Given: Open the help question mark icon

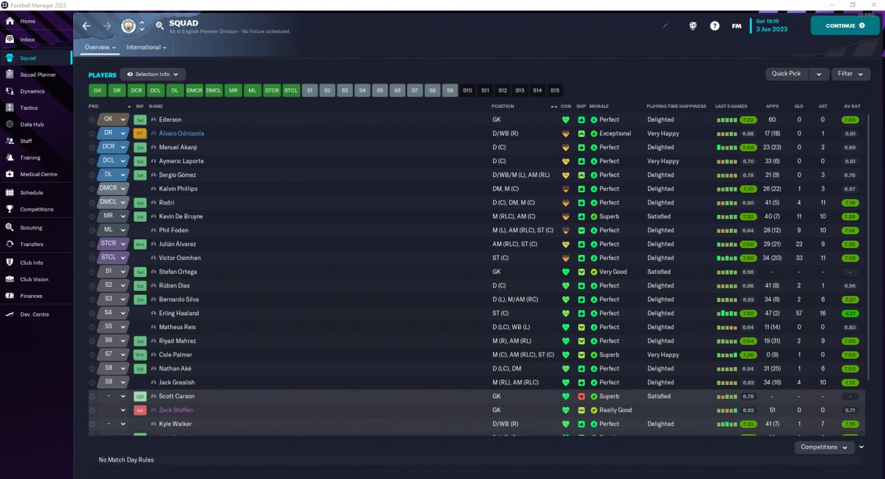Looking at the screenshot, I should coord(715,26).
